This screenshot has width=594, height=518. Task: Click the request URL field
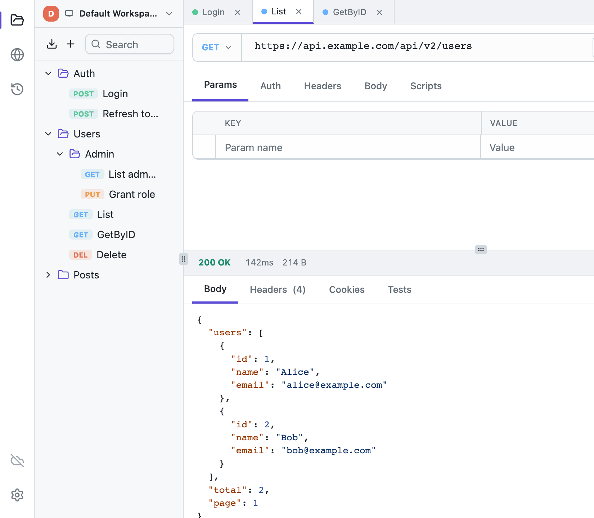[x=418, y=47]
